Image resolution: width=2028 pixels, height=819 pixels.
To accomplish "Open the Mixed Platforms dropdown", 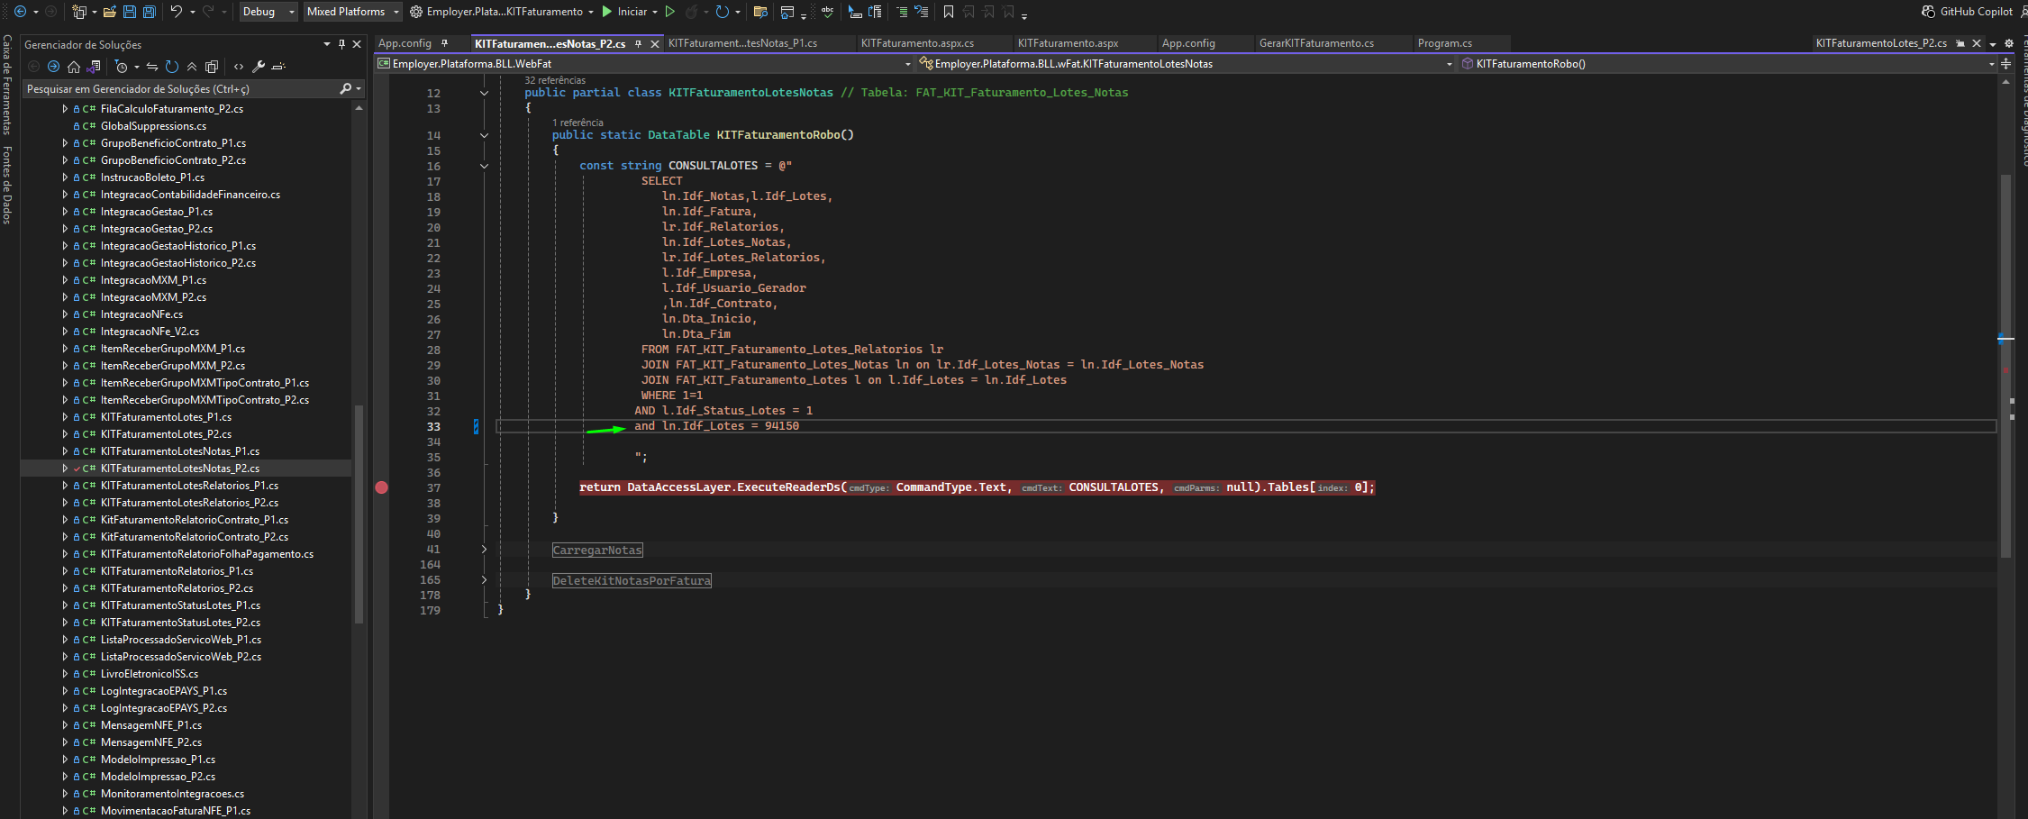I will pyautogui.click(x=352, y=12).
